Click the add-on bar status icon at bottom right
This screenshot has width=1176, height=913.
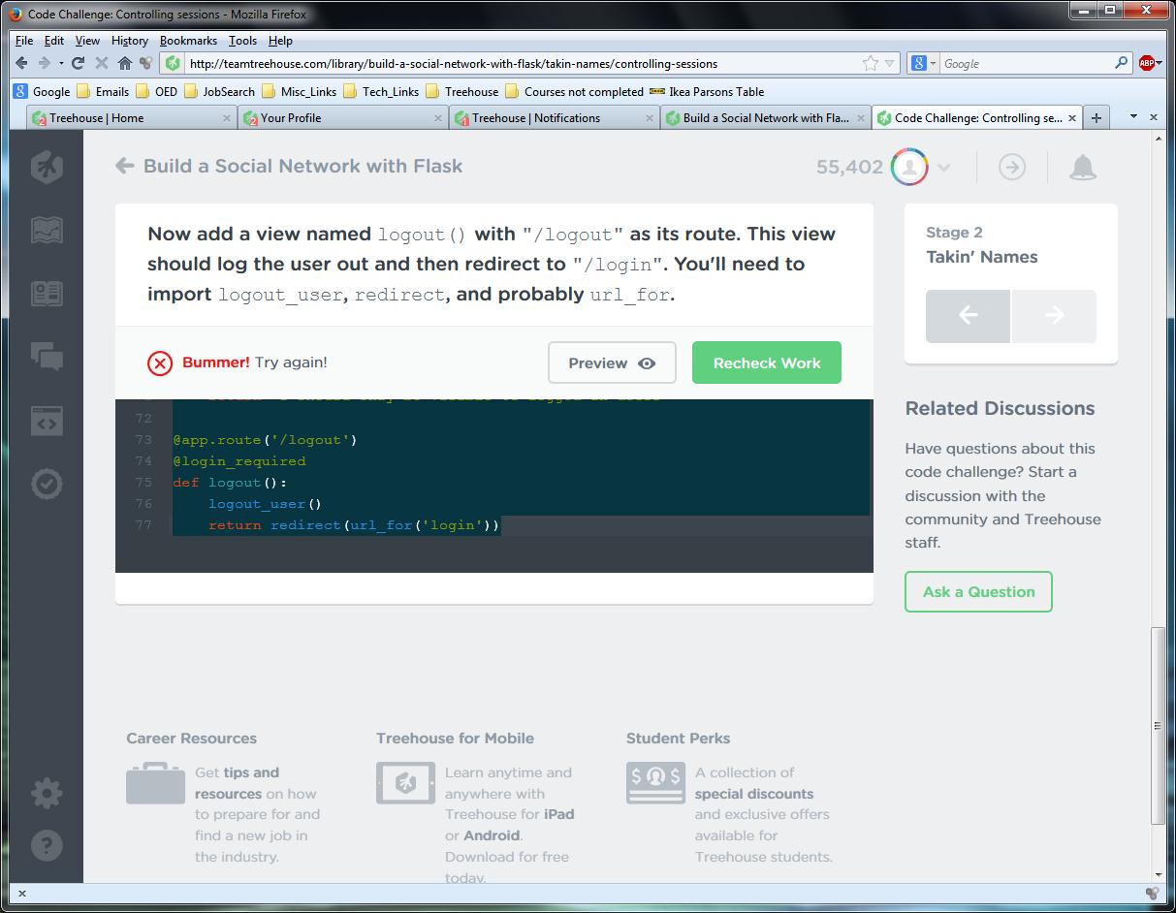(x=1152, y=894)
